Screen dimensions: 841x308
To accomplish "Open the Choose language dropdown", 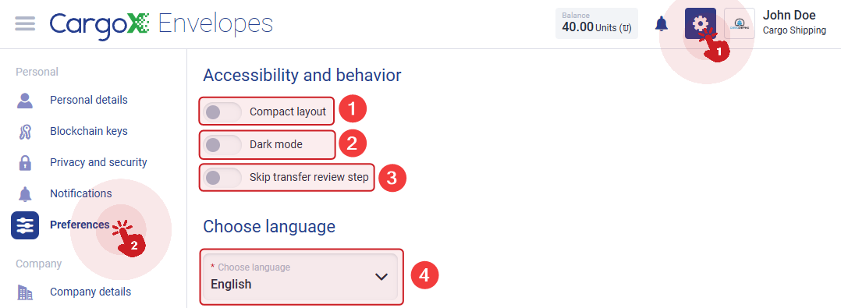I will pyautogui.click(x=301, y=276).
